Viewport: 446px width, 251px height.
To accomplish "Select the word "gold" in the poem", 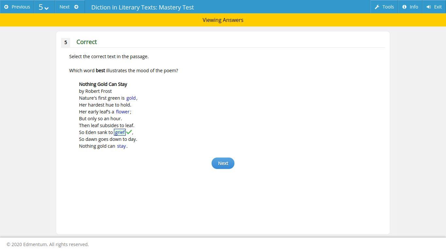I will click(x=131, y=98).
